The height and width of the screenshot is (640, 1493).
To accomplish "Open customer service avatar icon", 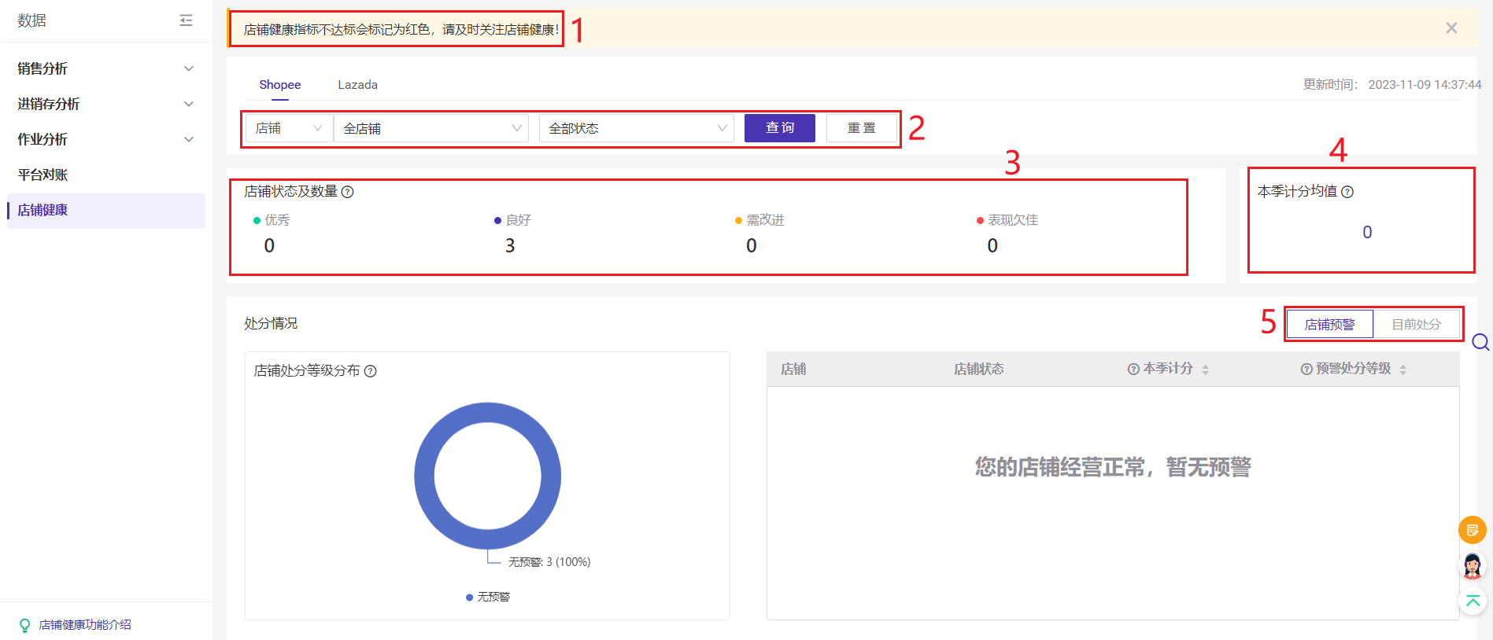I will tap(1472, 565).
